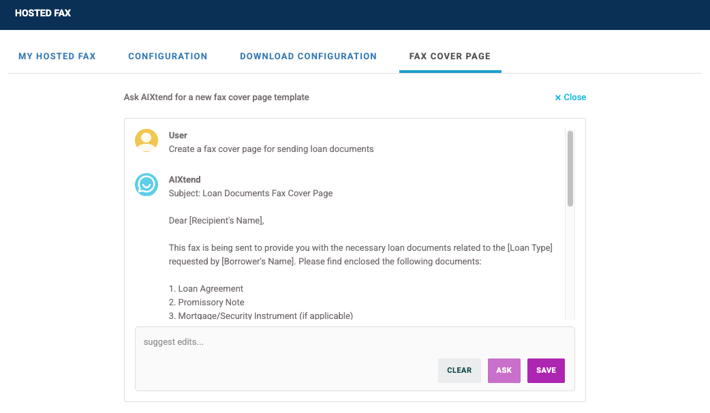Click the 'User' sender name
Viewport: 710px width, 413px height.
point(178,136)
